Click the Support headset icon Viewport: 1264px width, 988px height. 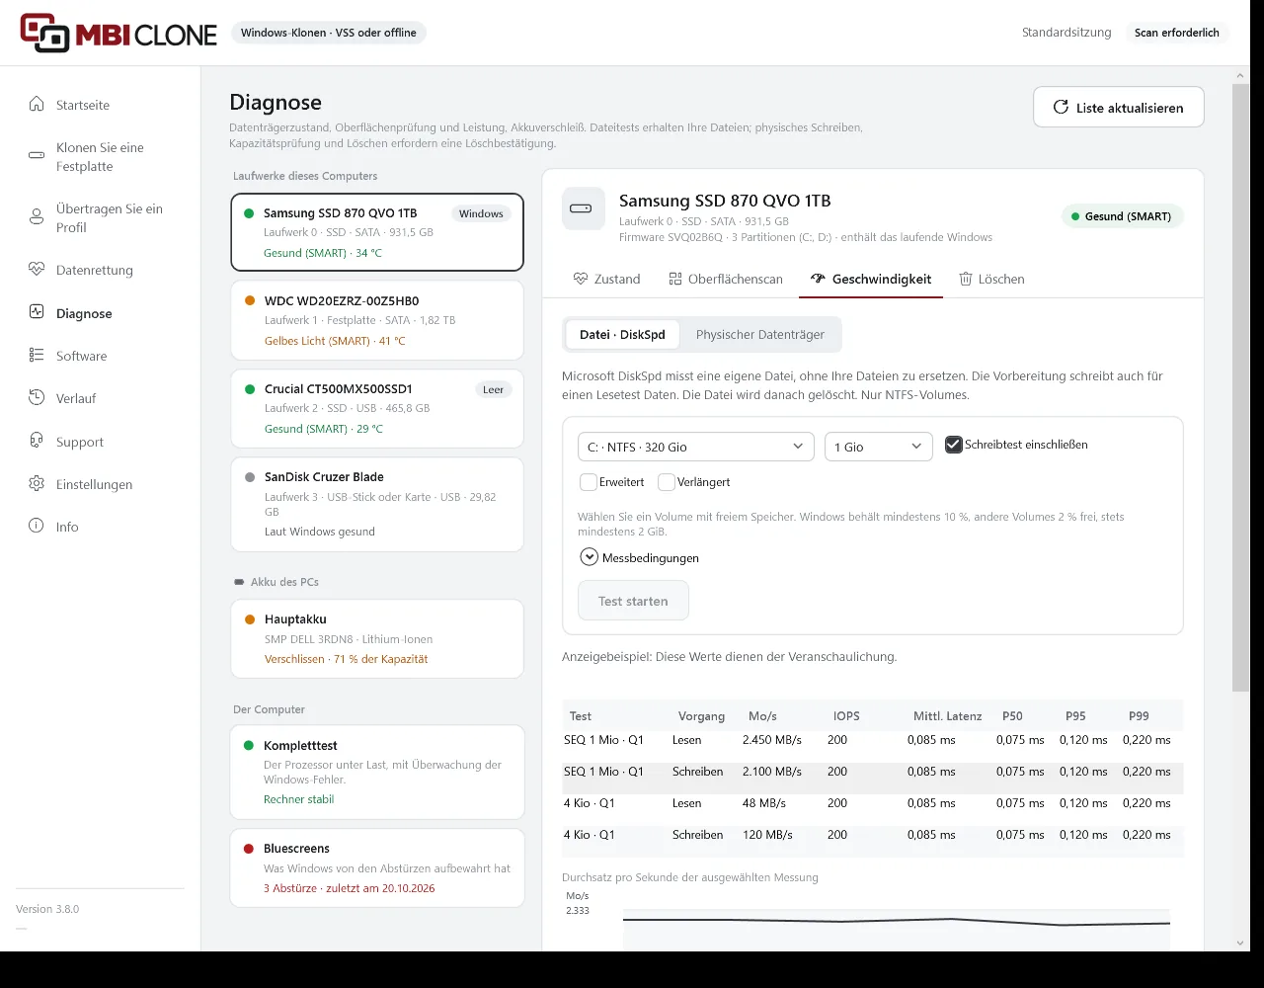pyautogui.click(x=37, y=442)
